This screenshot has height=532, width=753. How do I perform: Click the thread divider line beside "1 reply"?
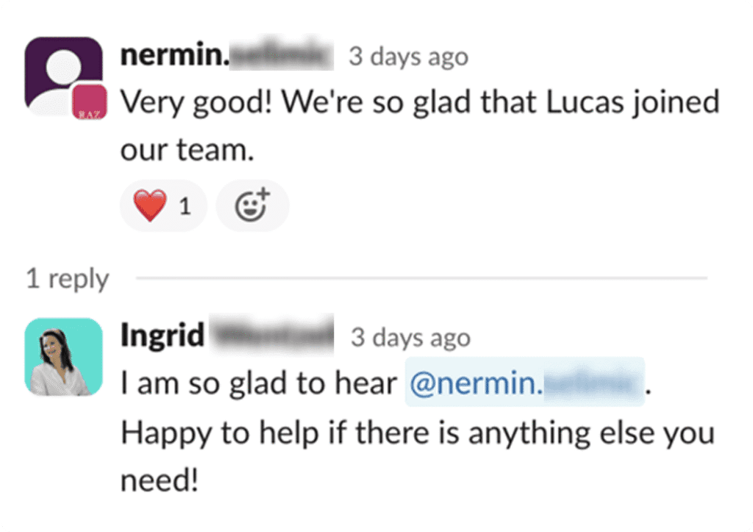(x=419, y=278)
